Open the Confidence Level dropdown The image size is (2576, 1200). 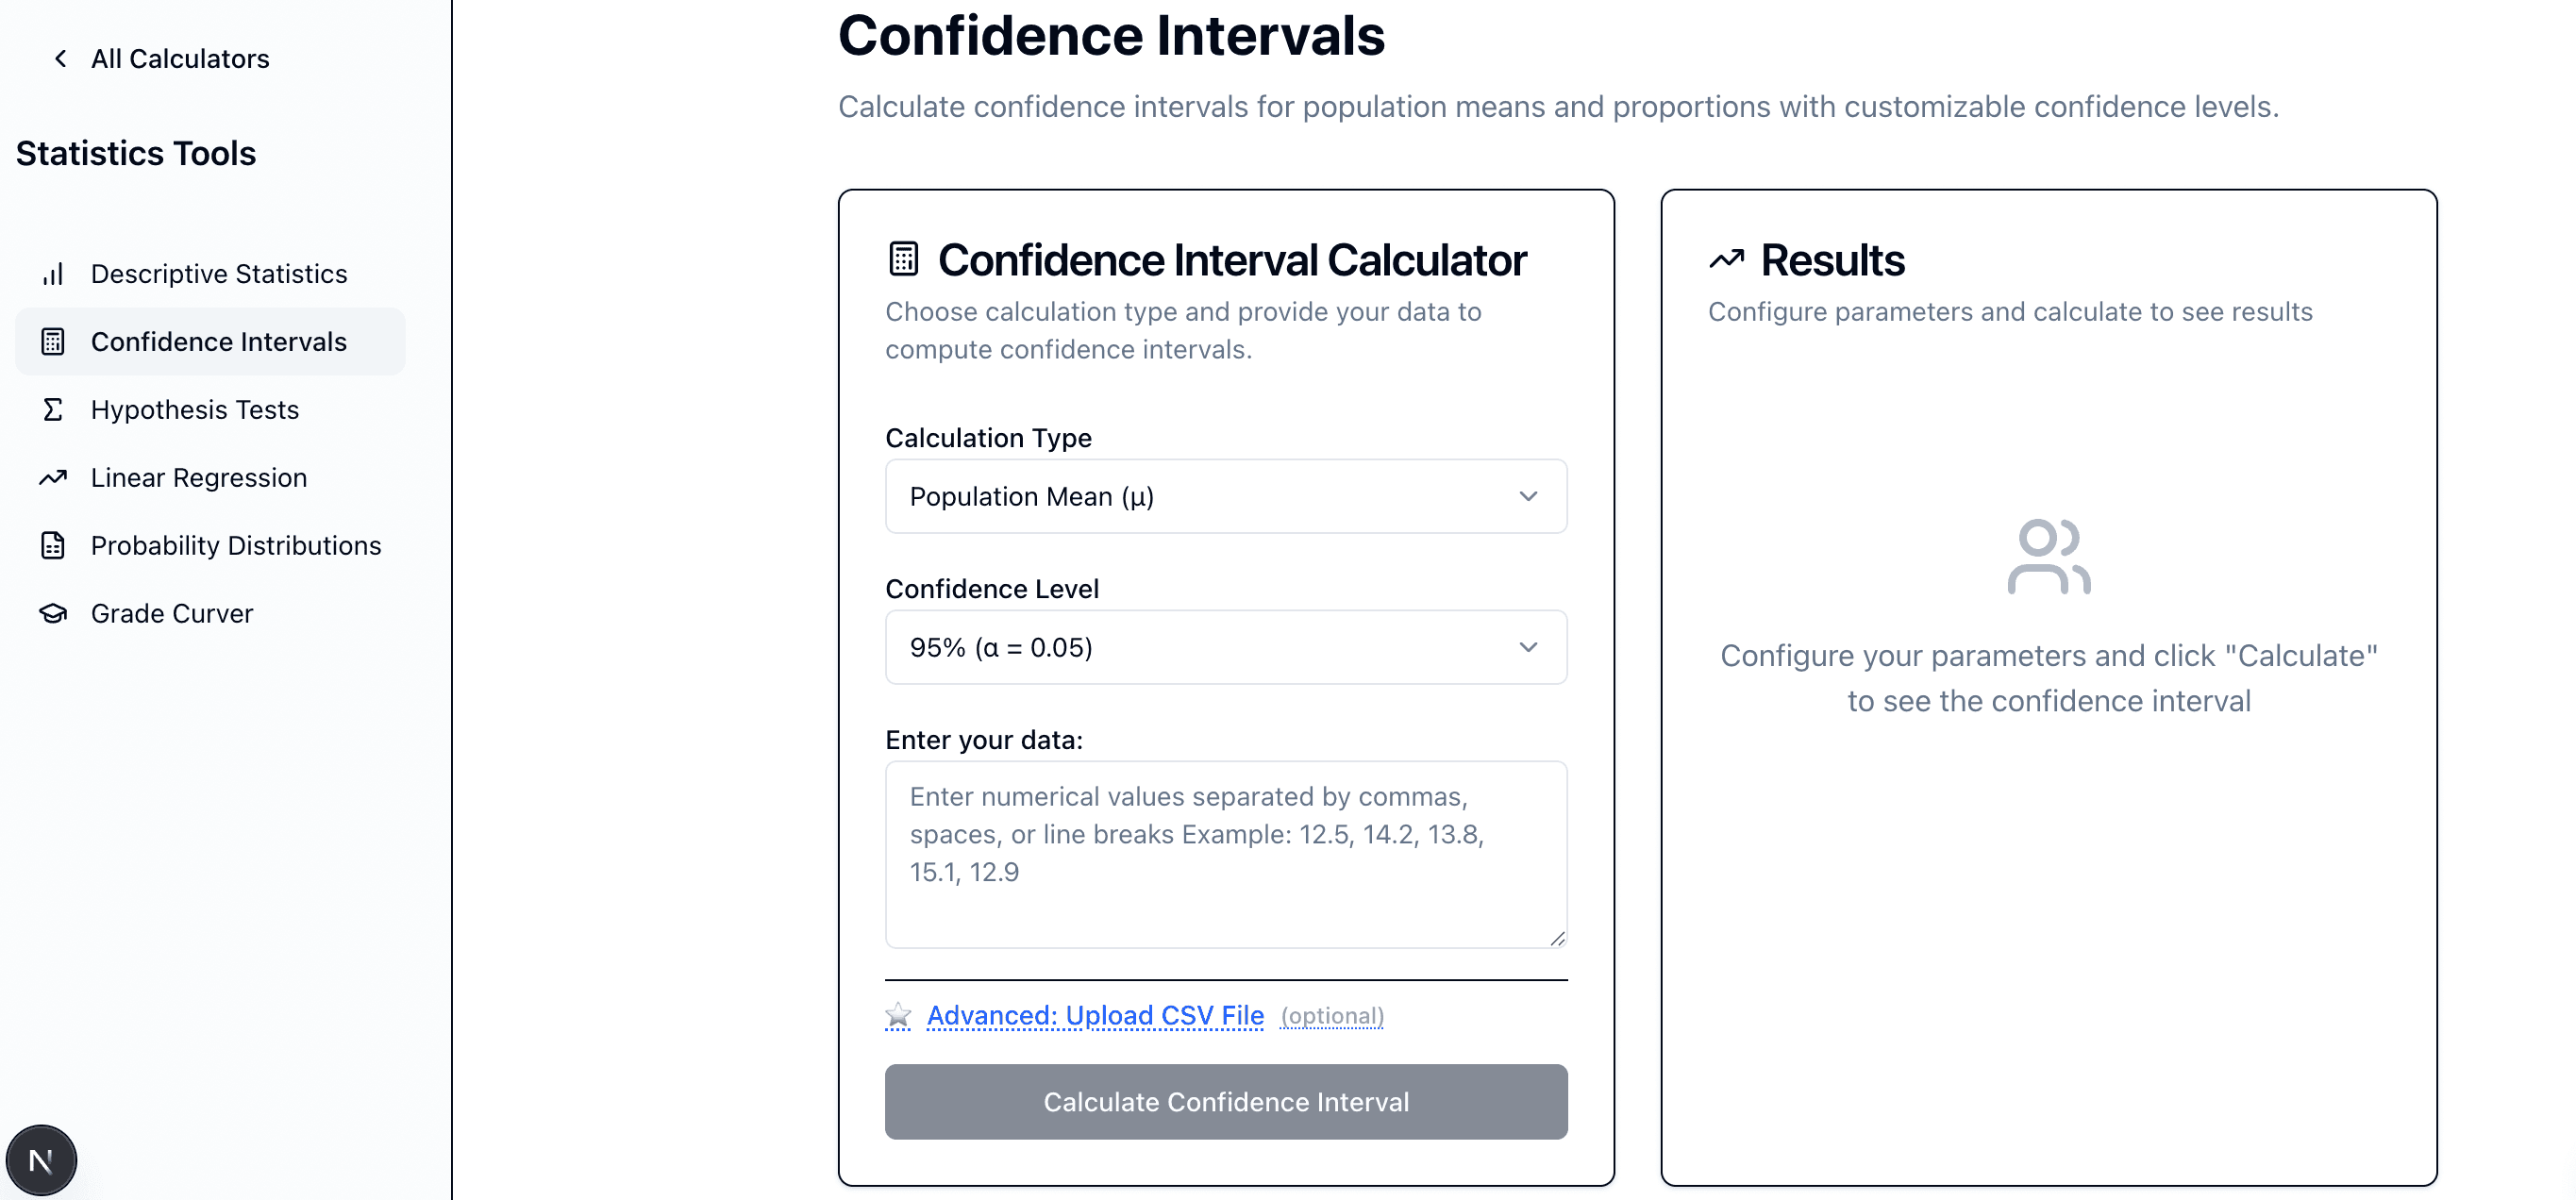click(x=1225, y=648)
